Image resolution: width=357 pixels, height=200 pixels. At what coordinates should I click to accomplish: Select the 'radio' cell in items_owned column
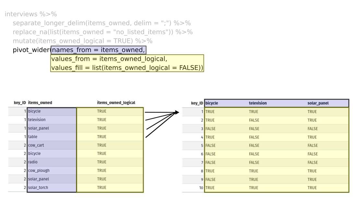[x=33, y=162]
